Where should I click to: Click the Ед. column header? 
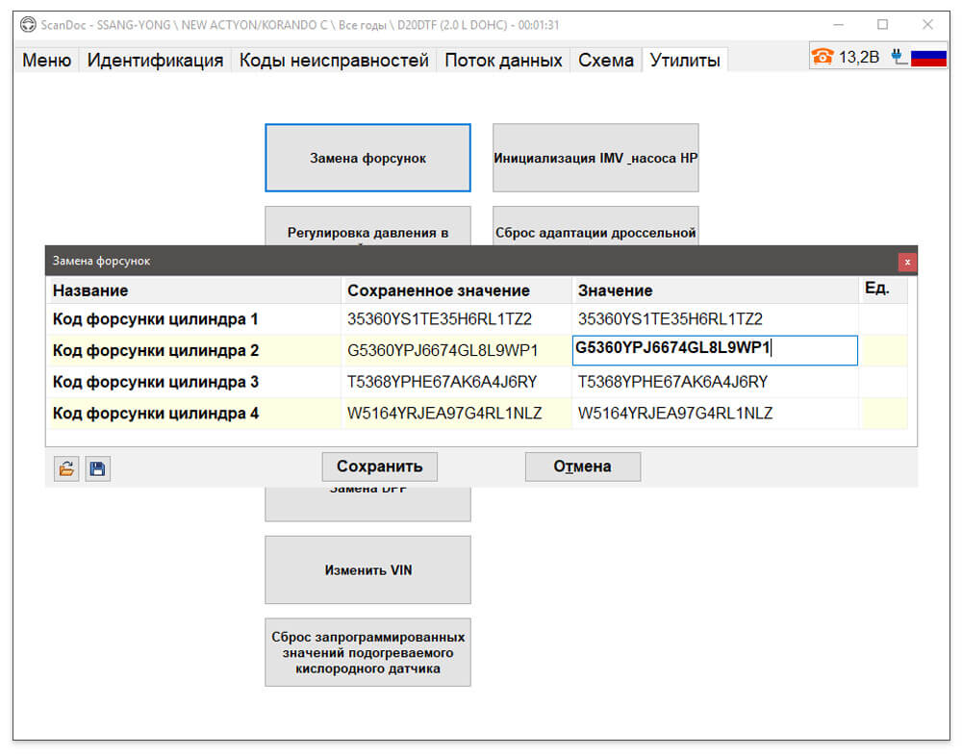point(883,290)
